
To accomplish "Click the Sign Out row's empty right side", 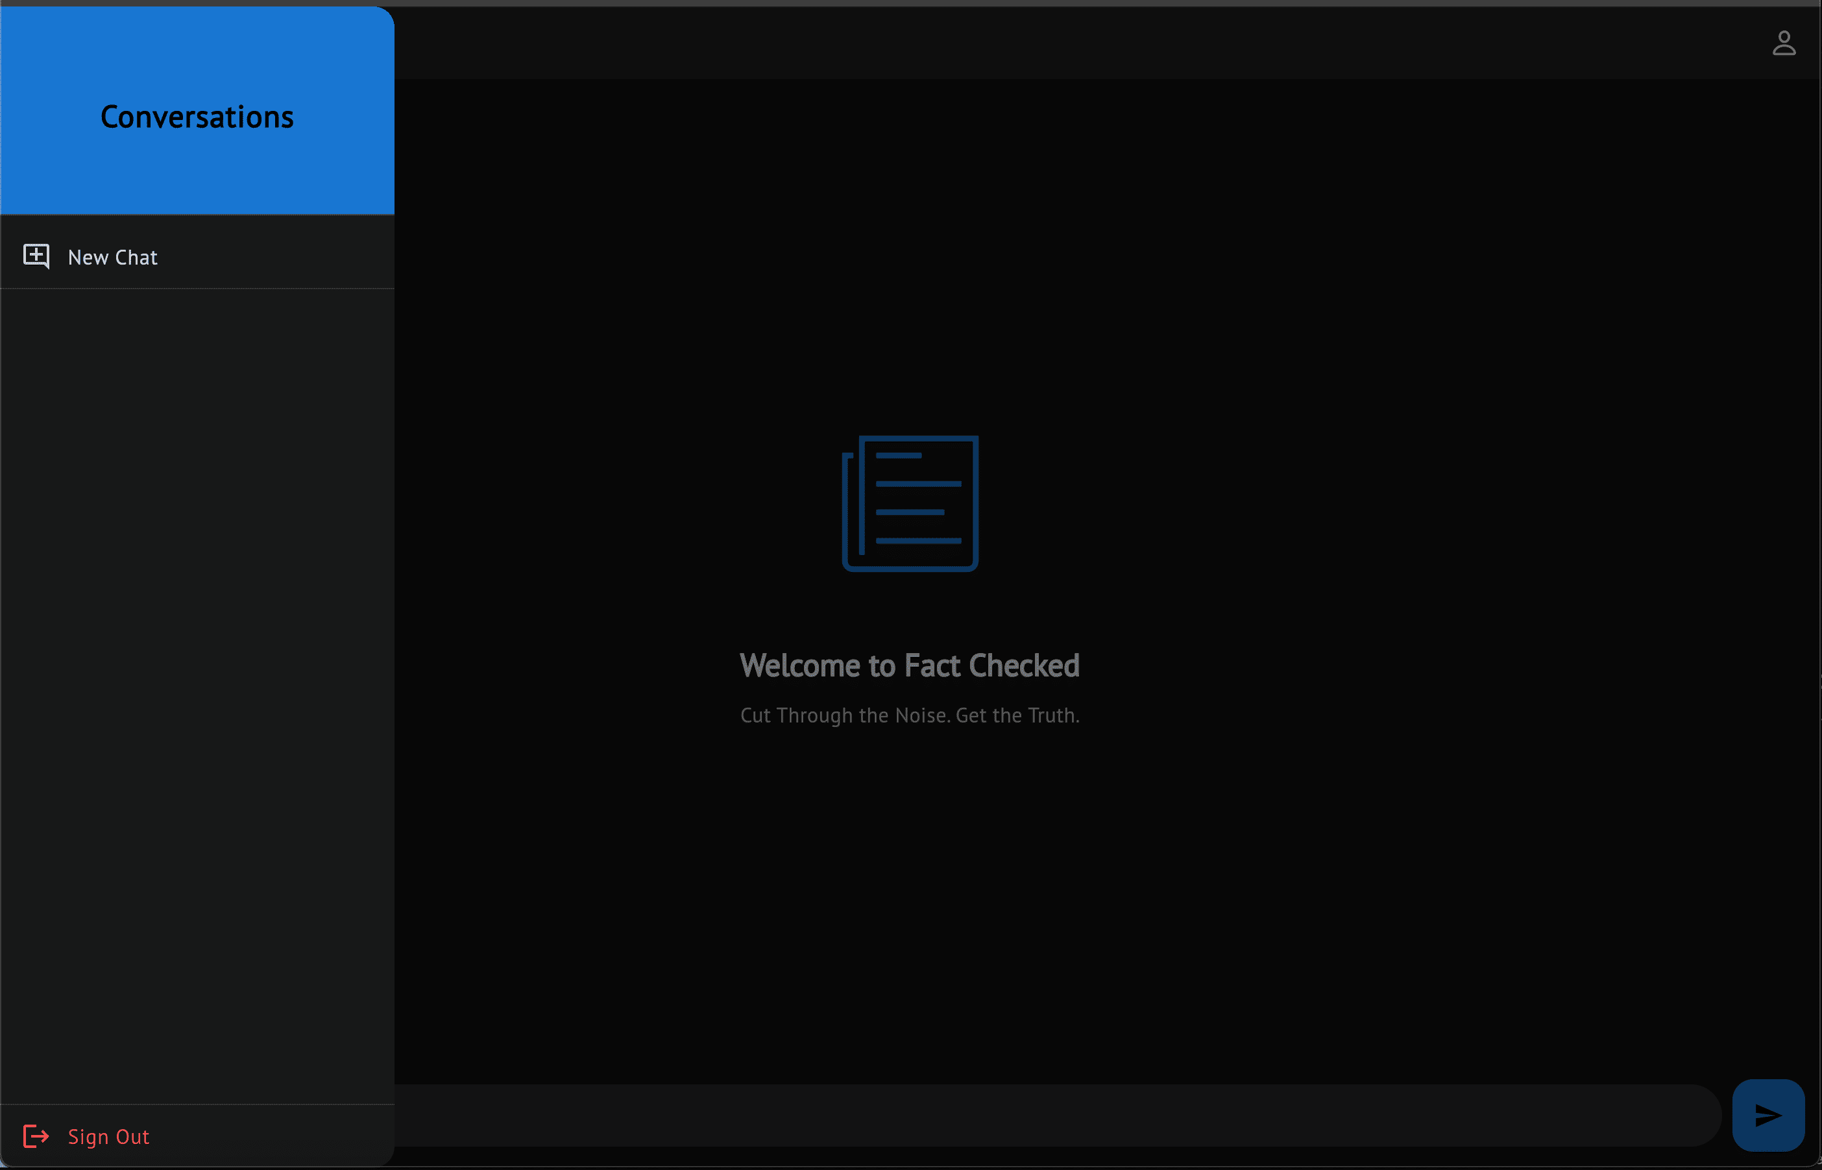I will click(304, 1136).
